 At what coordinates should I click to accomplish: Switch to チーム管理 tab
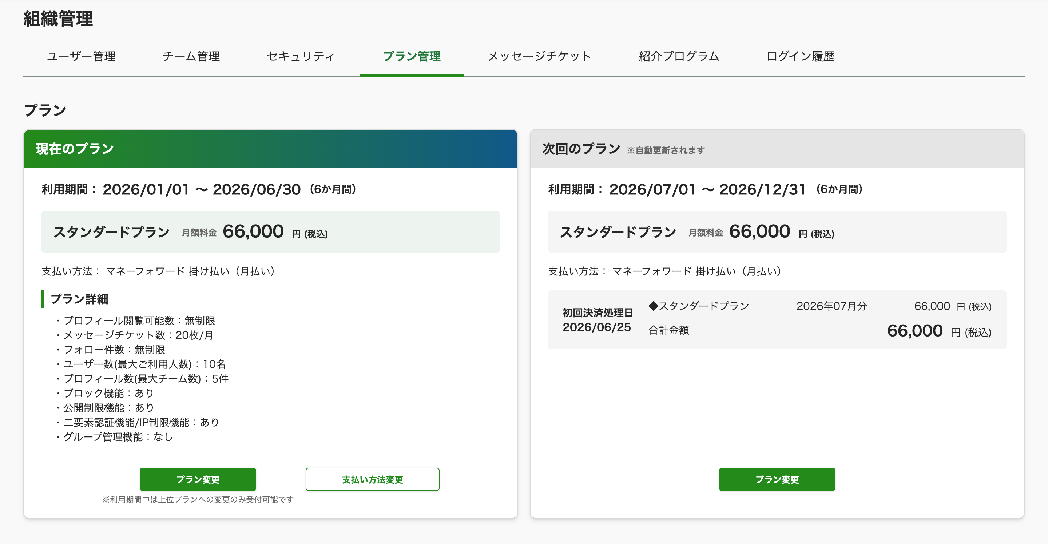point(191,56)
